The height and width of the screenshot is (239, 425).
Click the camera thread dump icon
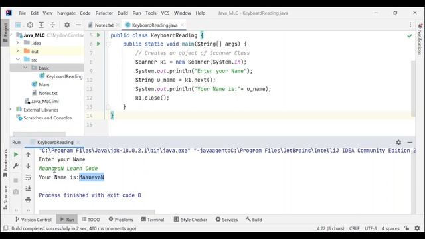pos(16,192)
